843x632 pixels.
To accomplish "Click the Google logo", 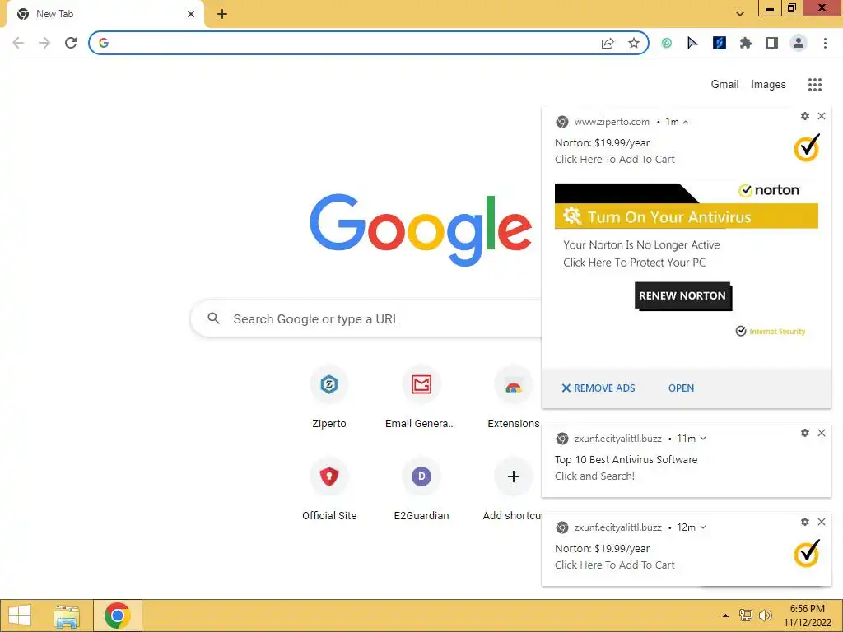I will pos(421,230).
